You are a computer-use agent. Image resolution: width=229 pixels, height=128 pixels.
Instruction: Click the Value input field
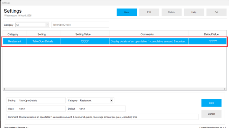pos(42,109)
